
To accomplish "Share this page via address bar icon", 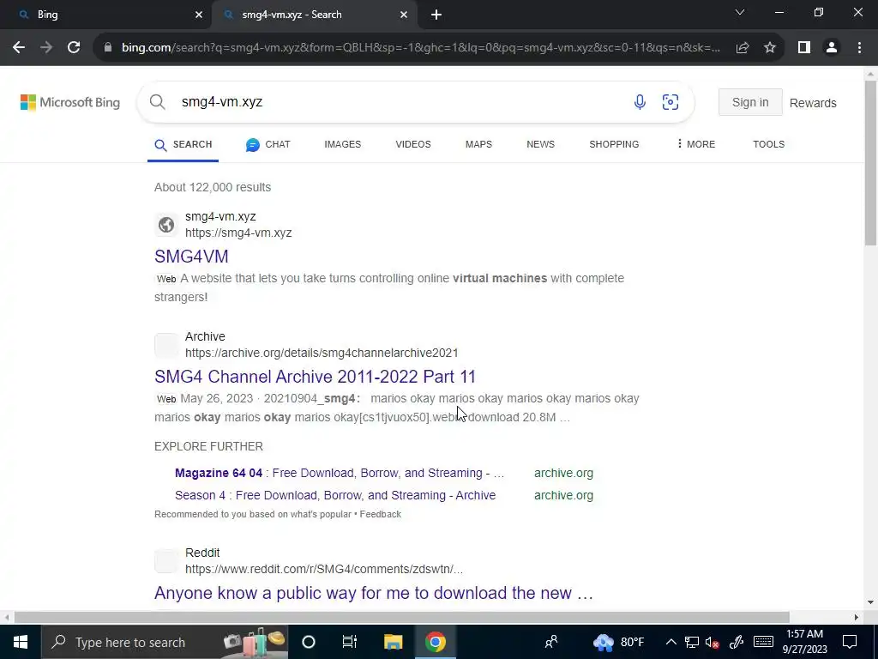I will coord(743,48).
